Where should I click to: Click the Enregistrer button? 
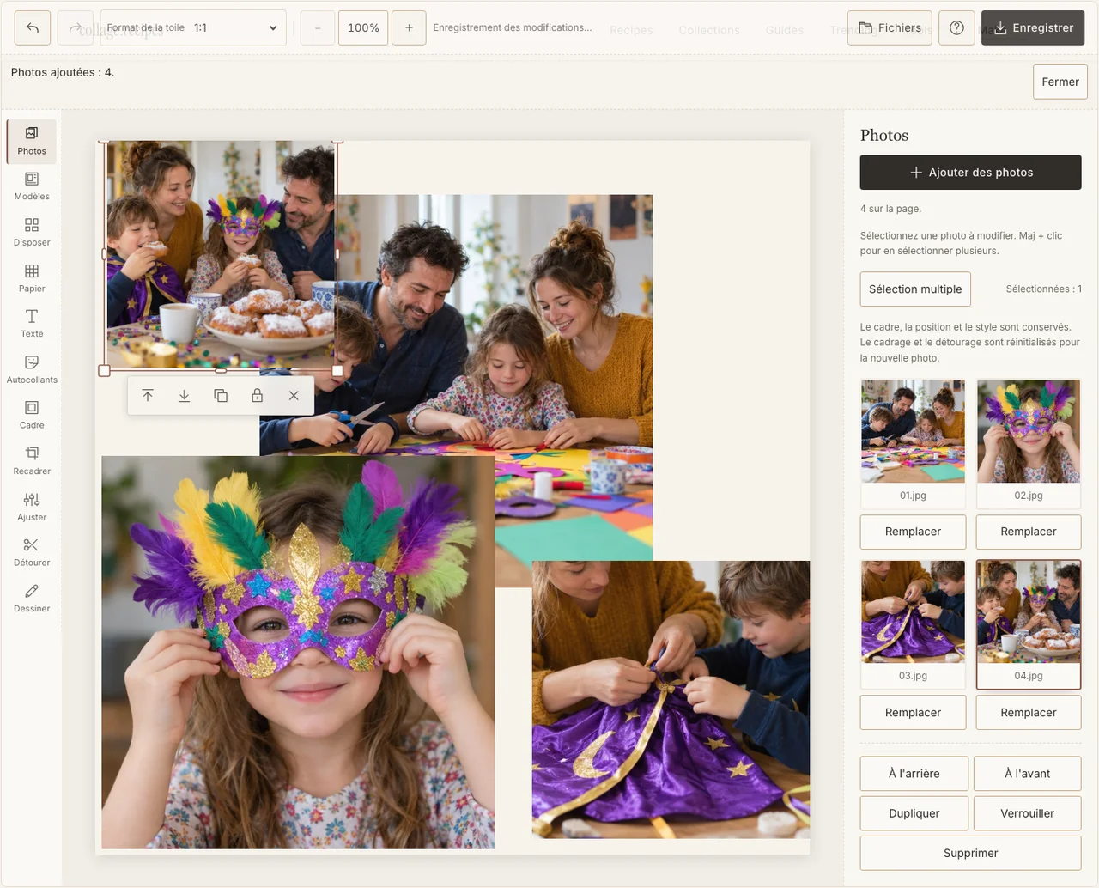coord(1033,27)
